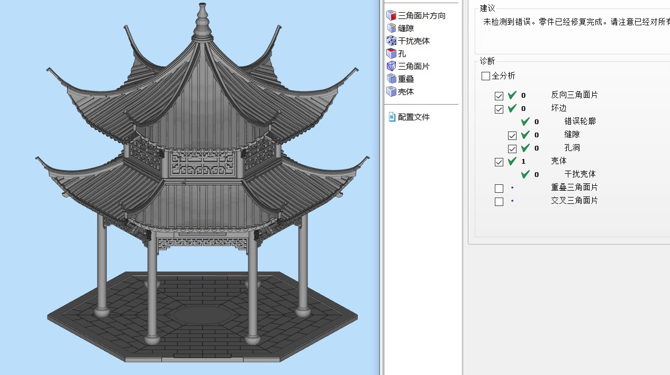670x375 pixels.
Task: Click the 壳体 cube icon in sidebar
Action: coord(392,91)
